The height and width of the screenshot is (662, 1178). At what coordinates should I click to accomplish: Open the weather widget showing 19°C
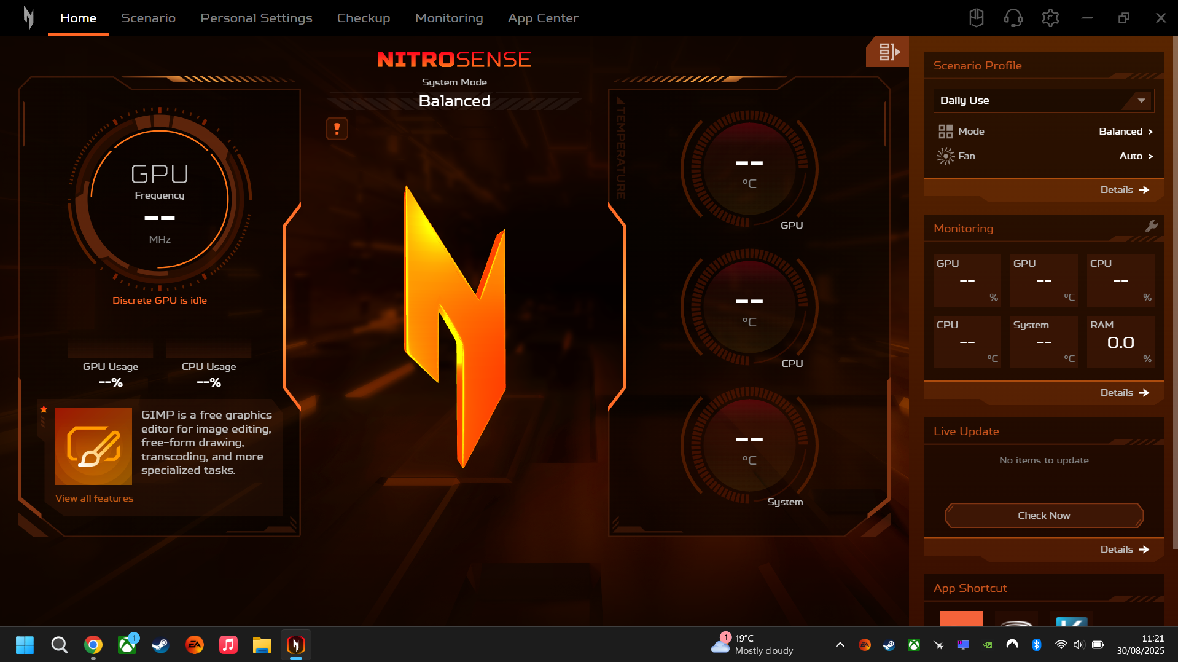pyautogui.click(x=752, y=645)
